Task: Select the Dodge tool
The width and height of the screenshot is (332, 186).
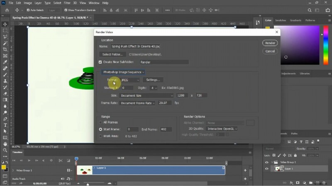Action: (5, 112)
